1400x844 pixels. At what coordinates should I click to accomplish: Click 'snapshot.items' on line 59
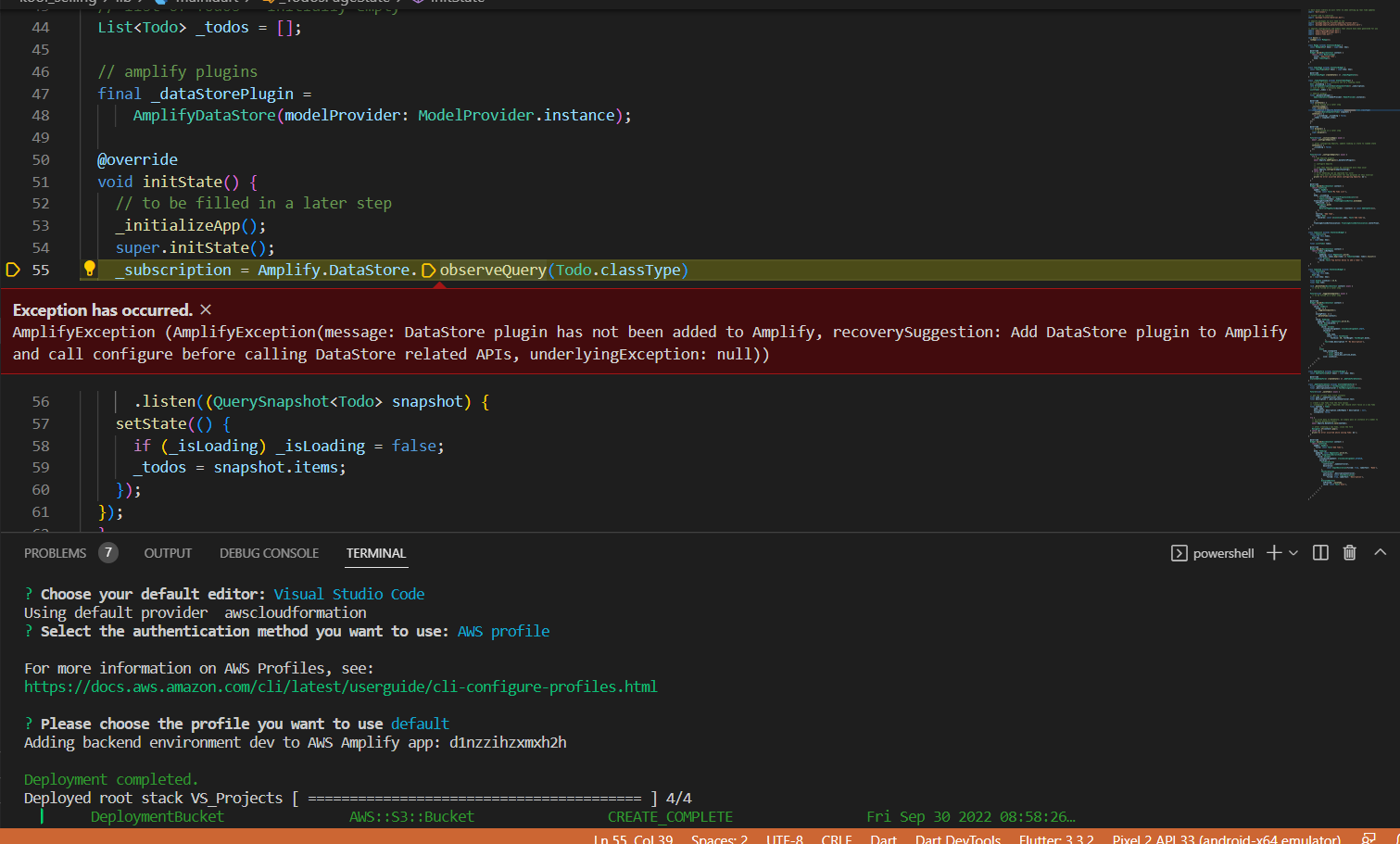click(x=276, y=467)
